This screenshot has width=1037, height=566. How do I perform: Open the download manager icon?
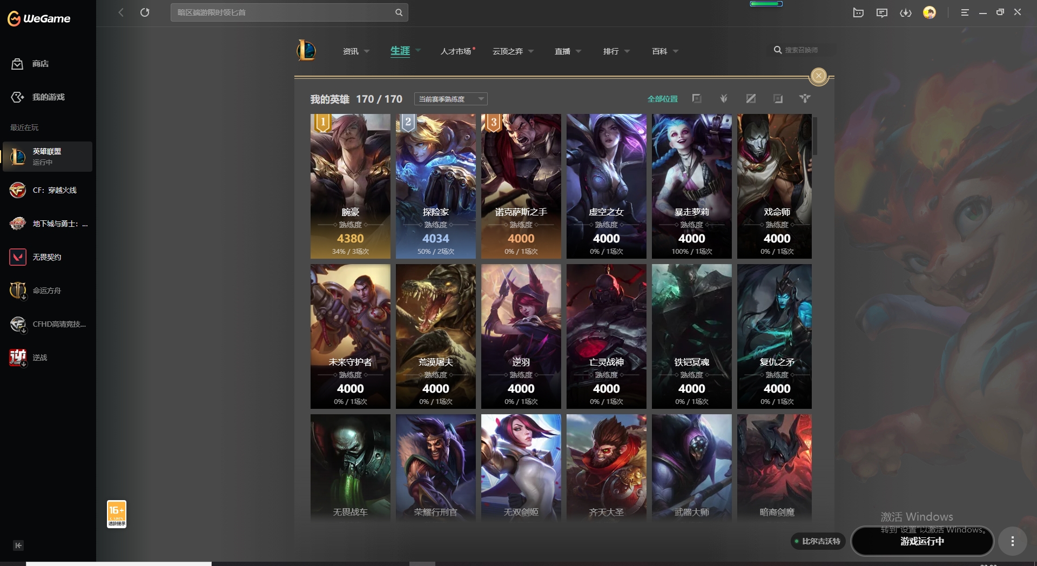(x=906, y=12)
